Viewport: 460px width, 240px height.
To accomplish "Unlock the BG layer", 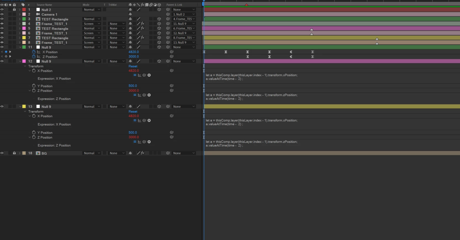I will pos(14,153).
